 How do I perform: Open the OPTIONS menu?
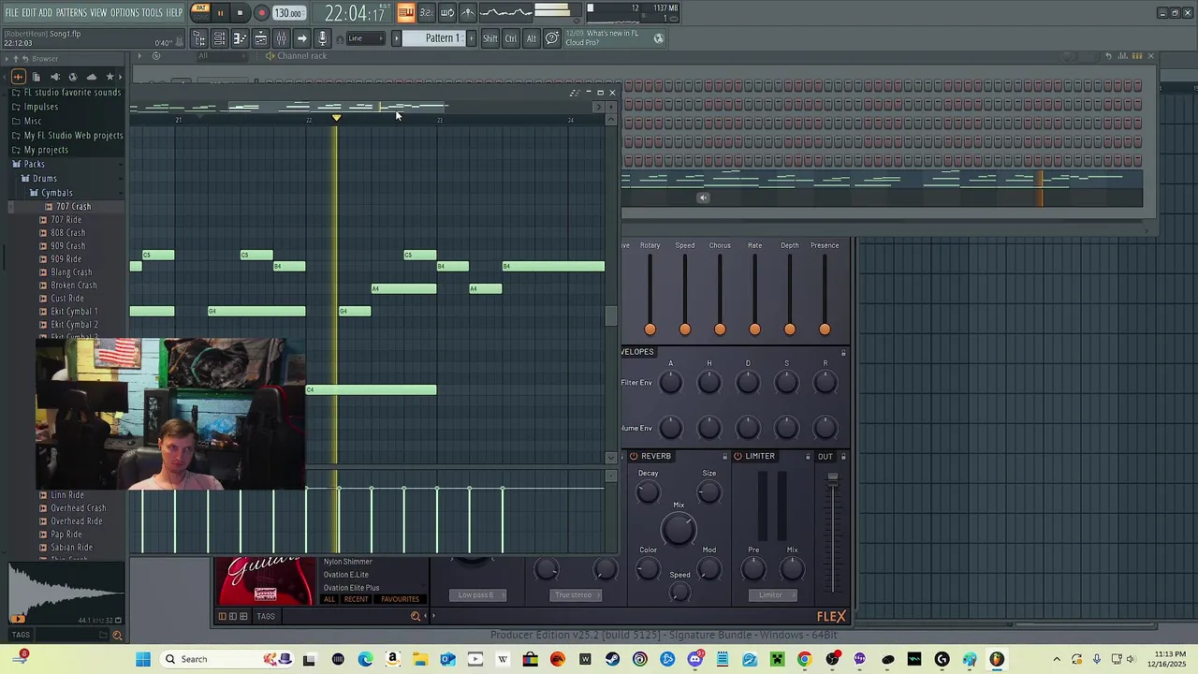pos(124,12)
